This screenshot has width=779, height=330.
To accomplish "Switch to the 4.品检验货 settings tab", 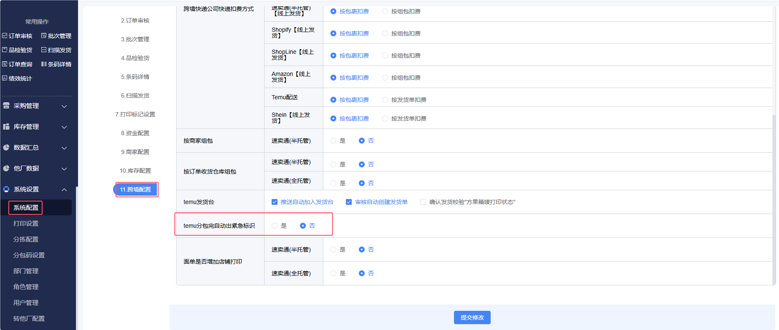I will coord(135,58).
